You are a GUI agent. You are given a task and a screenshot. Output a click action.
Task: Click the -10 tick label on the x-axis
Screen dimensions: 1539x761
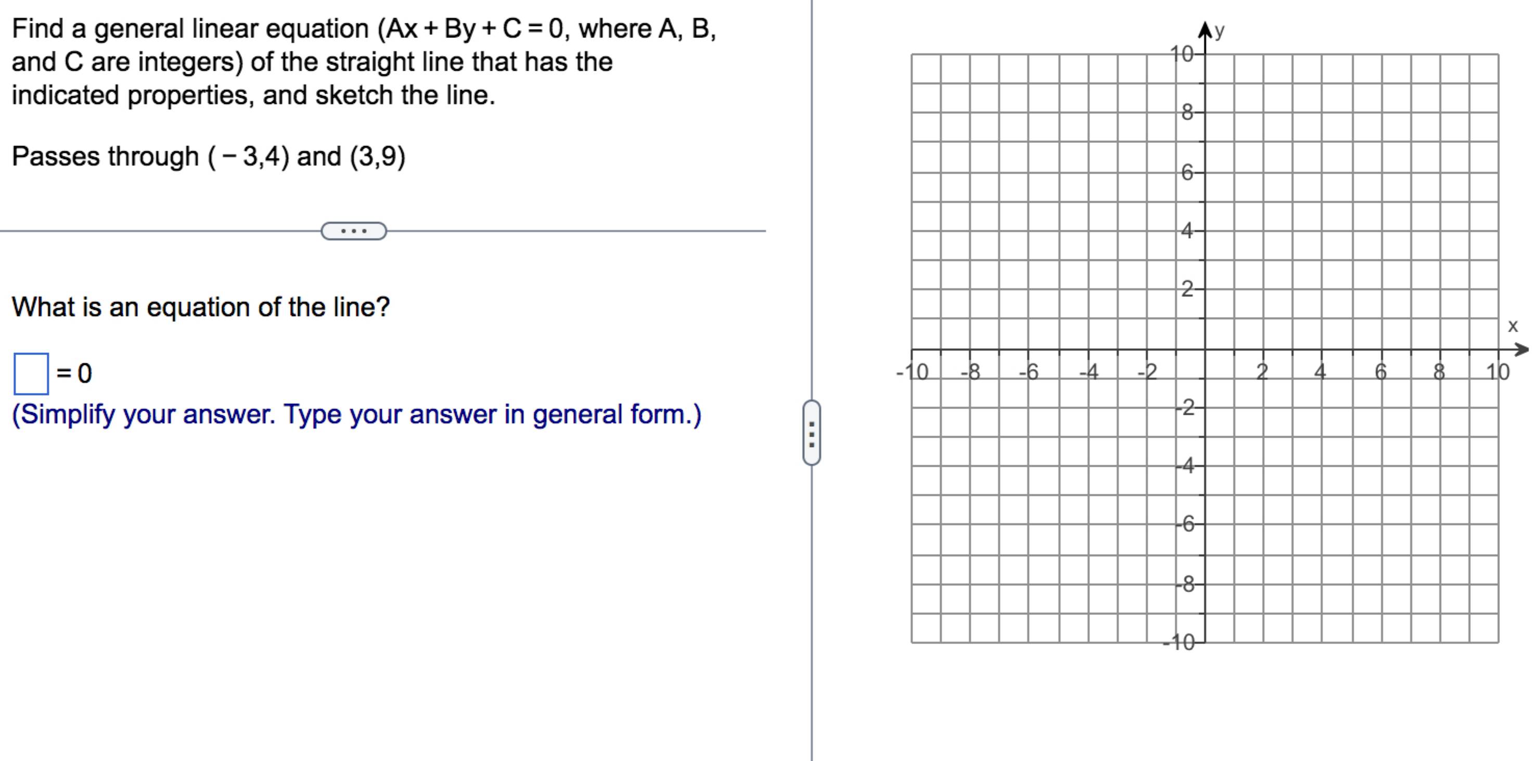click(912, 372)
